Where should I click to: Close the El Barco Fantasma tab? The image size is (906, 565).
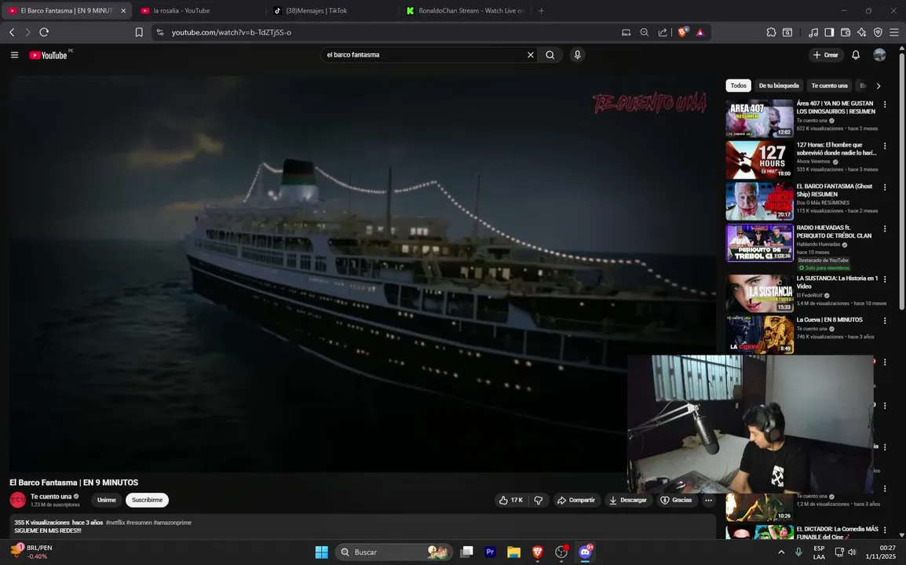pos(123,10)
